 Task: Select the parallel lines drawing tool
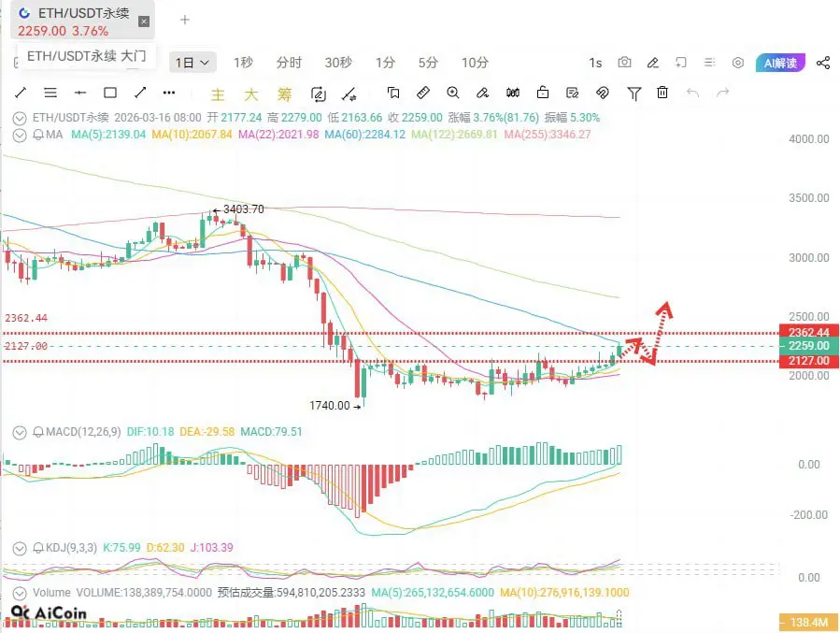coord(50,93)
